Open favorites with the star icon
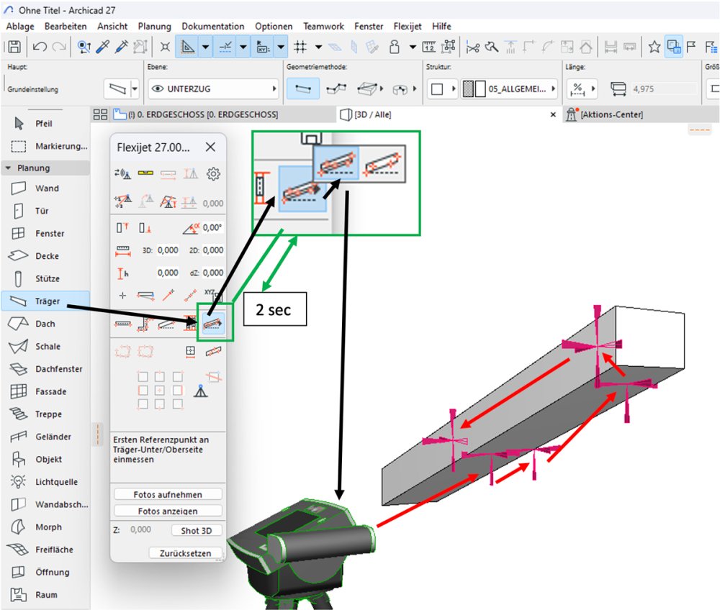Viewport: 720px width, 610px height. [654, 46]
